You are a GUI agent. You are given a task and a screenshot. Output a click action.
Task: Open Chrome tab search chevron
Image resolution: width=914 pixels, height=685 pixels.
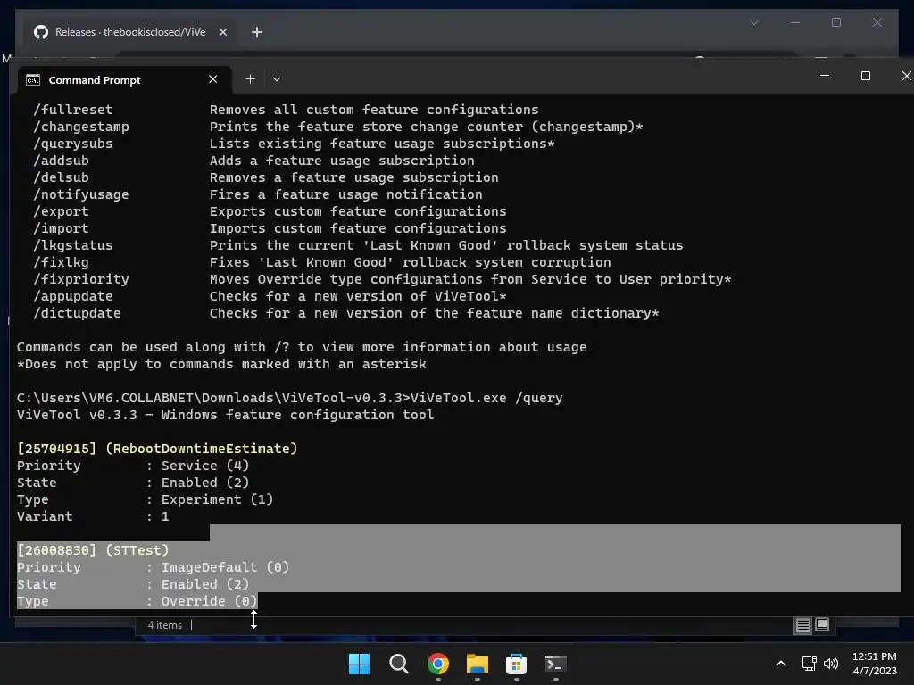click(x=753, y=22)
